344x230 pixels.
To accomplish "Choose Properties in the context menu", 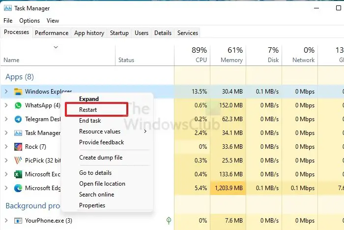I will click(92, 205).
